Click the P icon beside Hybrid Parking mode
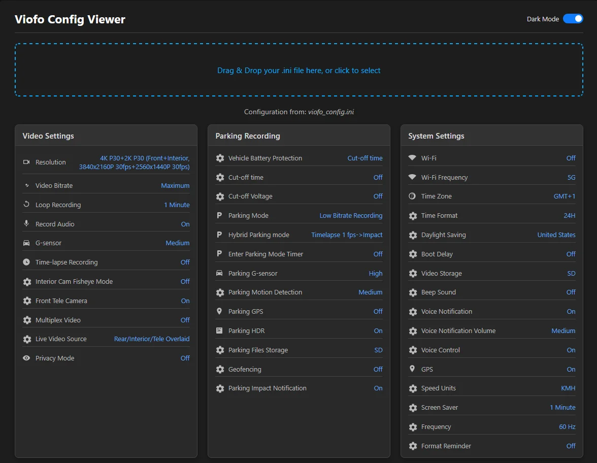 pos(219,235)
